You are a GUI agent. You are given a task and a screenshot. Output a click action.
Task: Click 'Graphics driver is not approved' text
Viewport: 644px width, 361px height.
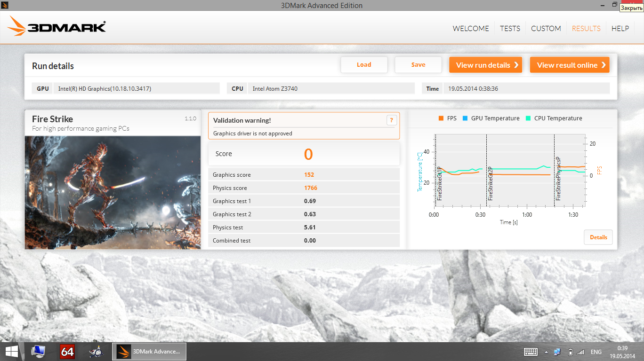pos(253,133)
